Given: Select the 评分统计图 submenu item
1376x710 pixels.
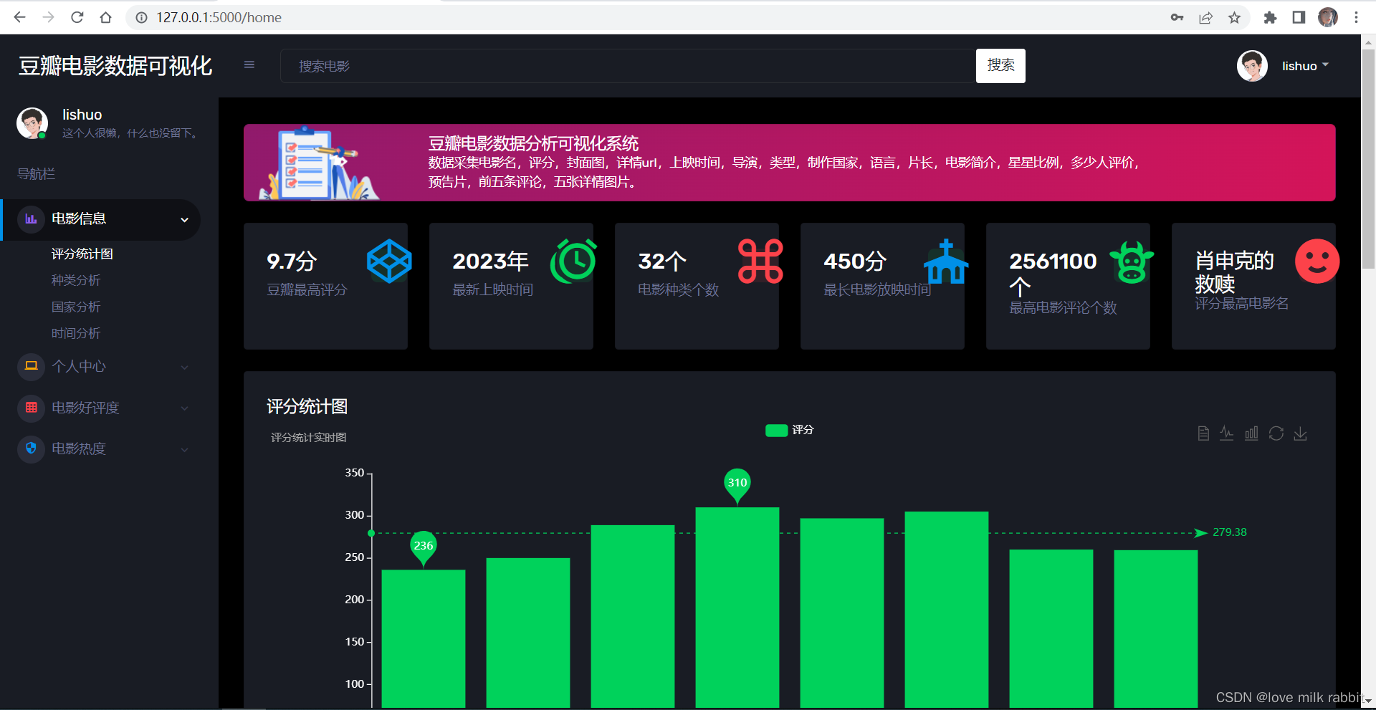Looking at the screenshot, I should coord(82,254).
